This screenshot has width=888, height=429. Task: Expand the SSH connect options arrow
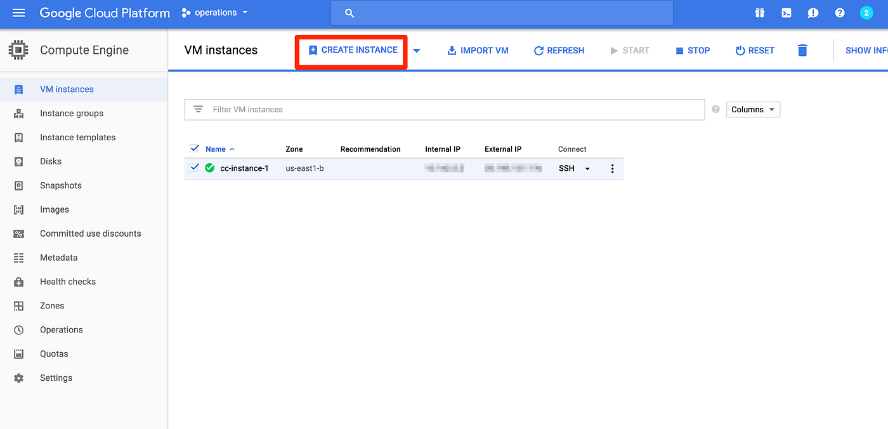pyautogui.click(x=587, y=169)
